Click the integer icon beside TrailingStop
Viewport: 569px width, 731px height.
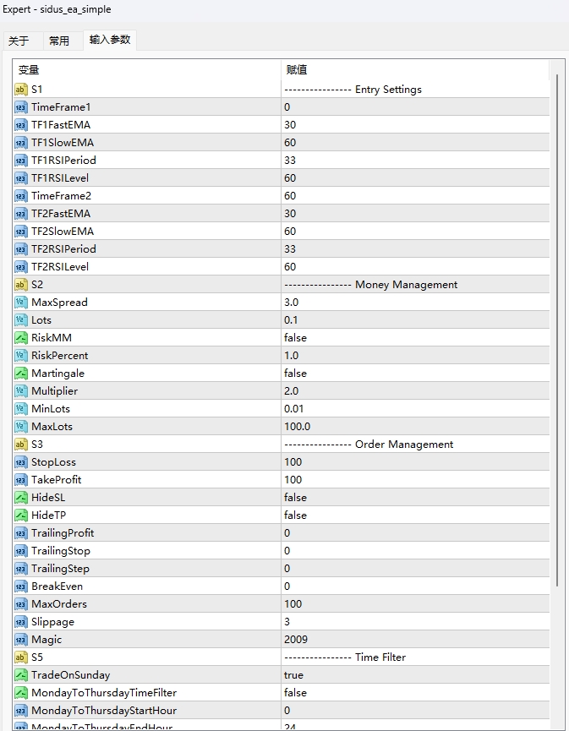point(20,551)
